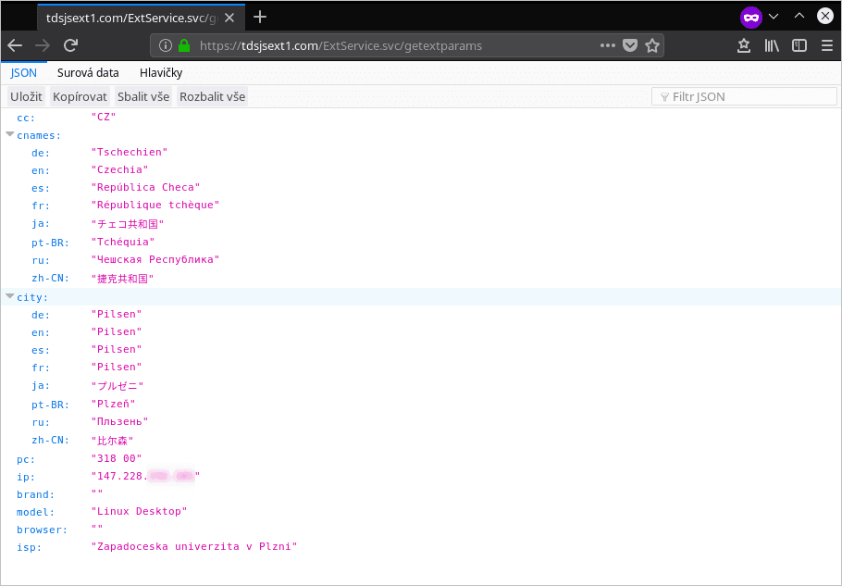
Task: Switch to the Hlavičky tab
Action: pos(161,73)
